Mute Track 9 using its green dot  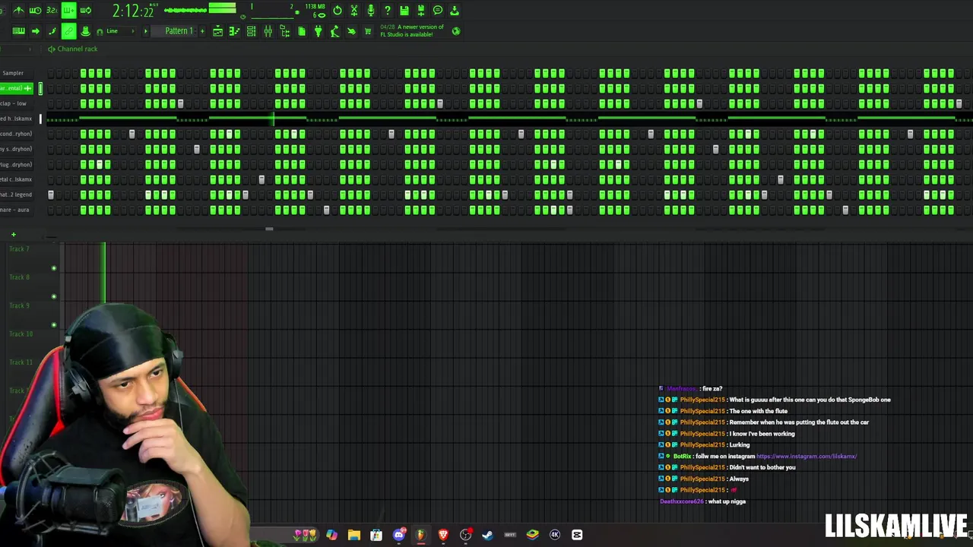click(53, 324)
